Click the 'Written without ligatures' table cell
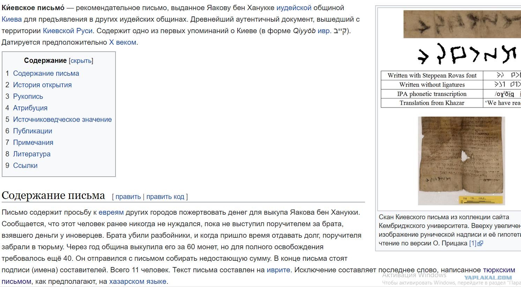The width and height of the screenshot is (521, 288). pyautogui.click(x=432, y=85)
